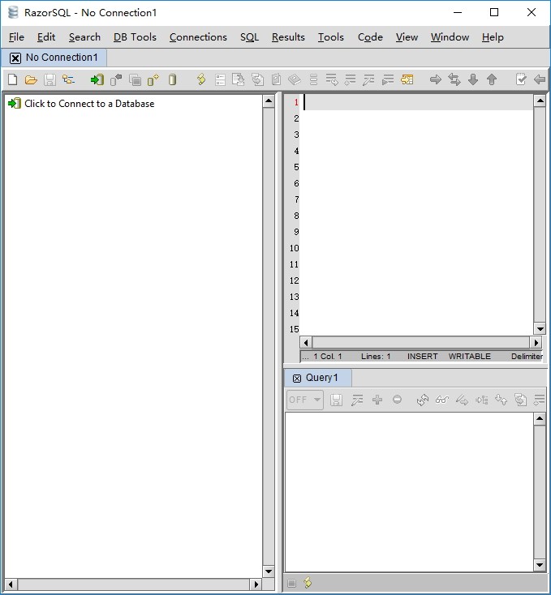The width and height of the screenshot is (551, 595).
Task: Open the View menu
Action: [407, 37]
